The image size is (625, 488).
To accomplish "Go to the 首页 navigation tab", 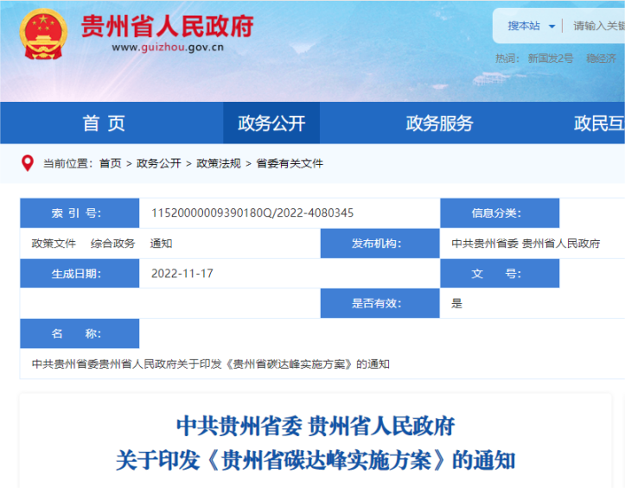I will [104, 124].
